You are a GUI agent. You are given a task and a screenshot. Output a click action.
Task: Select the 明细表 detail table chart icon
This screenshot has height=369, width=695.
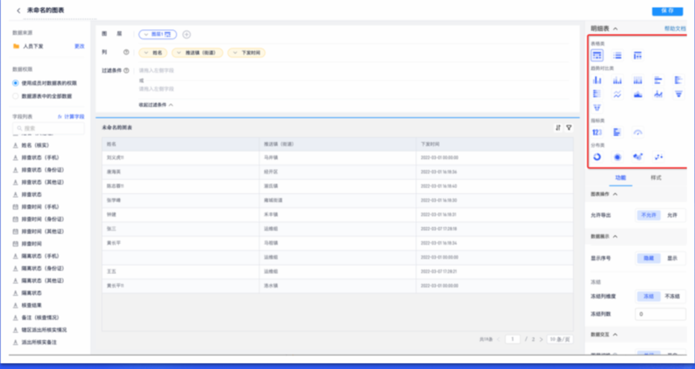pos(597,55)
